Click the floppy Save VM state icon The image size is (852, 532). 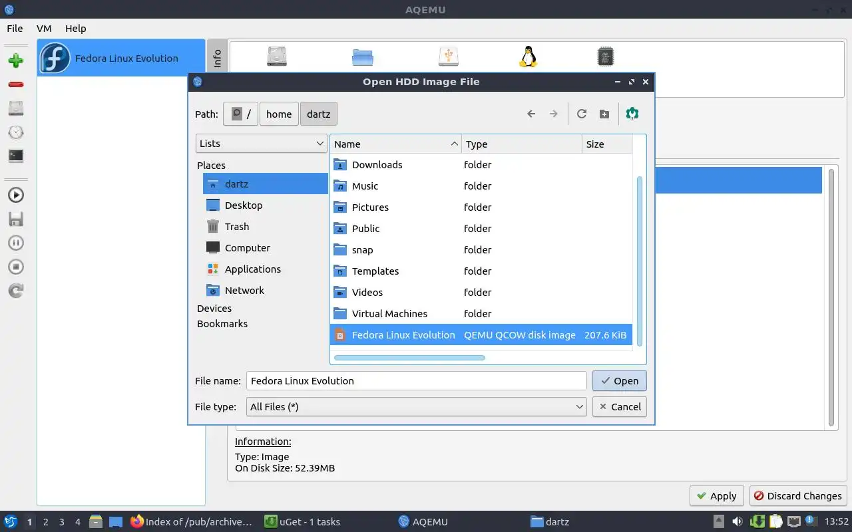(16, 219)
